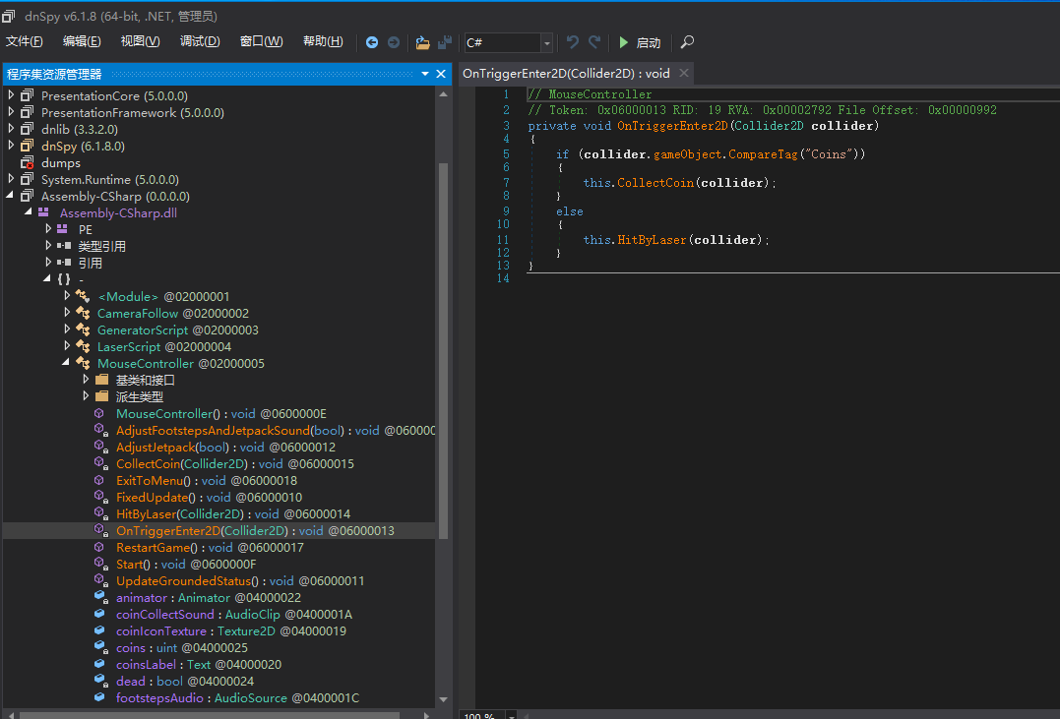Click the navigate back arrow icon

372,42
